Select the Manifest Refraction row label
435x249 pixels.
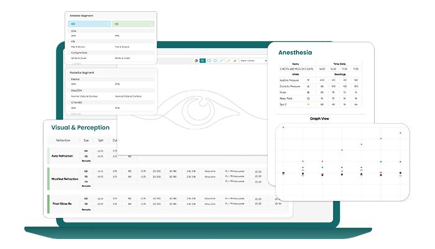[x=65, y=179]
